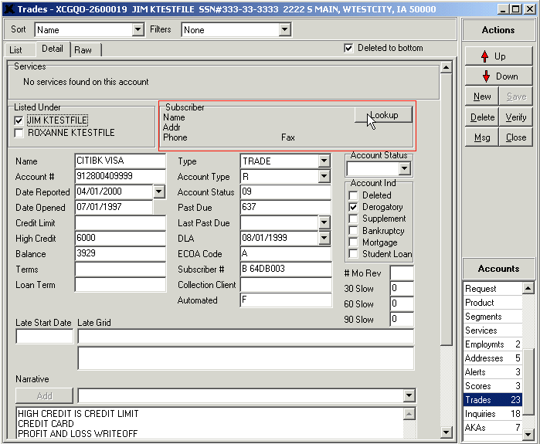Screen dimensions: 540x444
Task: Open the DLA date dropdown
Action: pyautogui.click(x=324, y=238)
